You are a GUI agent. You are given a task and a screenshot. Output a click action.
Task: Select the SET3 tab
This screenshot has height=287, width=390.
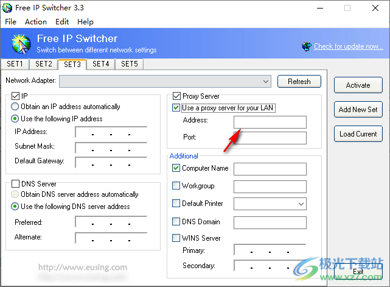tap(72, 64)
